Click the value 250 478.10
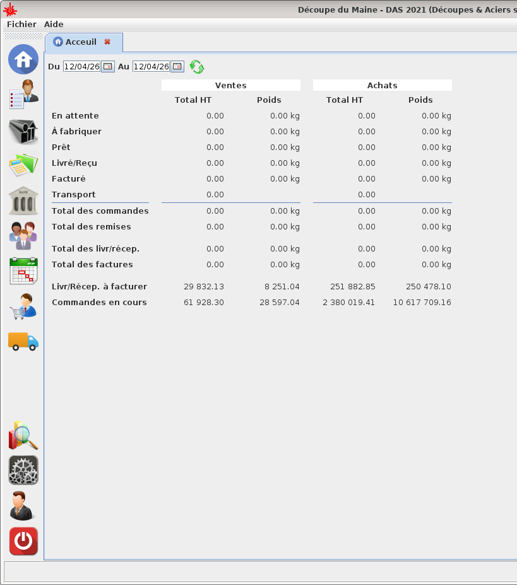The image size is (517, 585). tap(429, 287)
